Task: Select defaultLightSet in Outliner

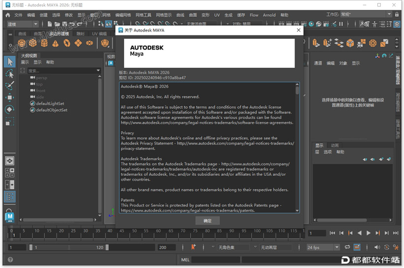Action: click(50, 103)
